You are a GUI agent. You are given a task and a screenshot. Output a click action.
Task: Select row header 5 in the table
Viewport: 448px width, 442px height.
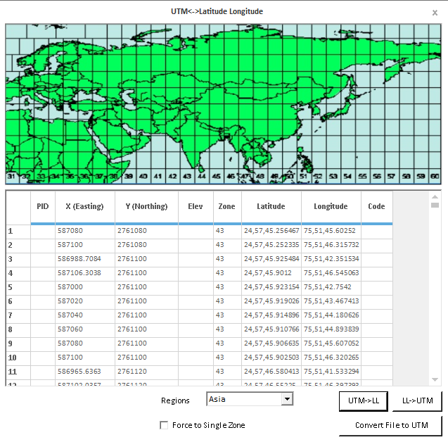(18, 287)
